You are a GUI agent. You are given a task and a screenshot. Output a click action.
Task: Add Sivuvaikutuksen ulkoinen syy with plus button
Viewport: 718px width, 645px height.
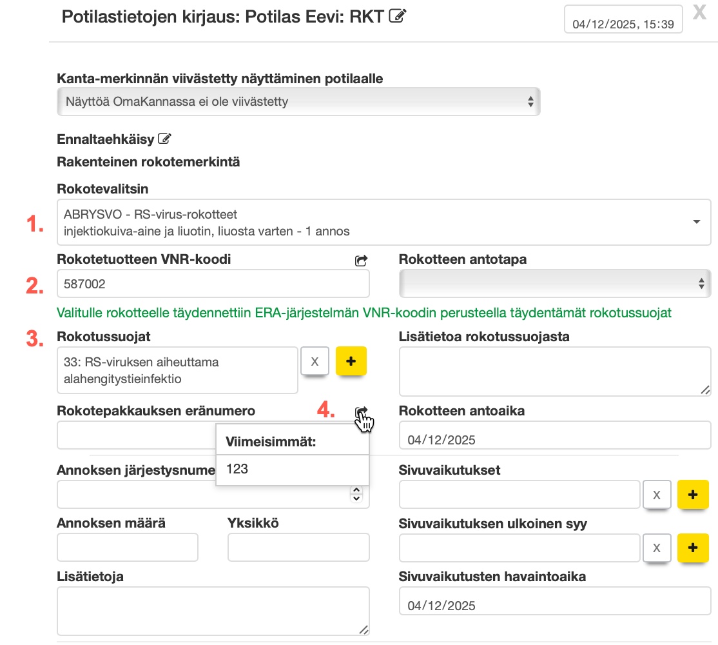point(693,548)
